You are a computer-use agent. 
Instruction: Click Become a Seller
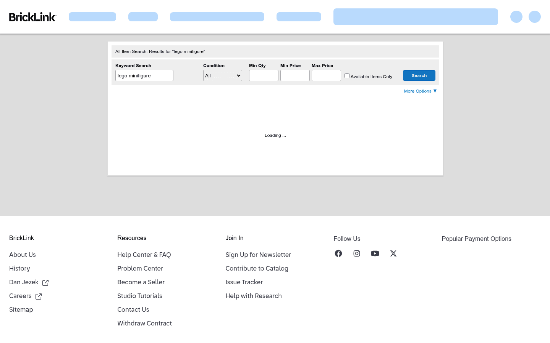(141, 282)
